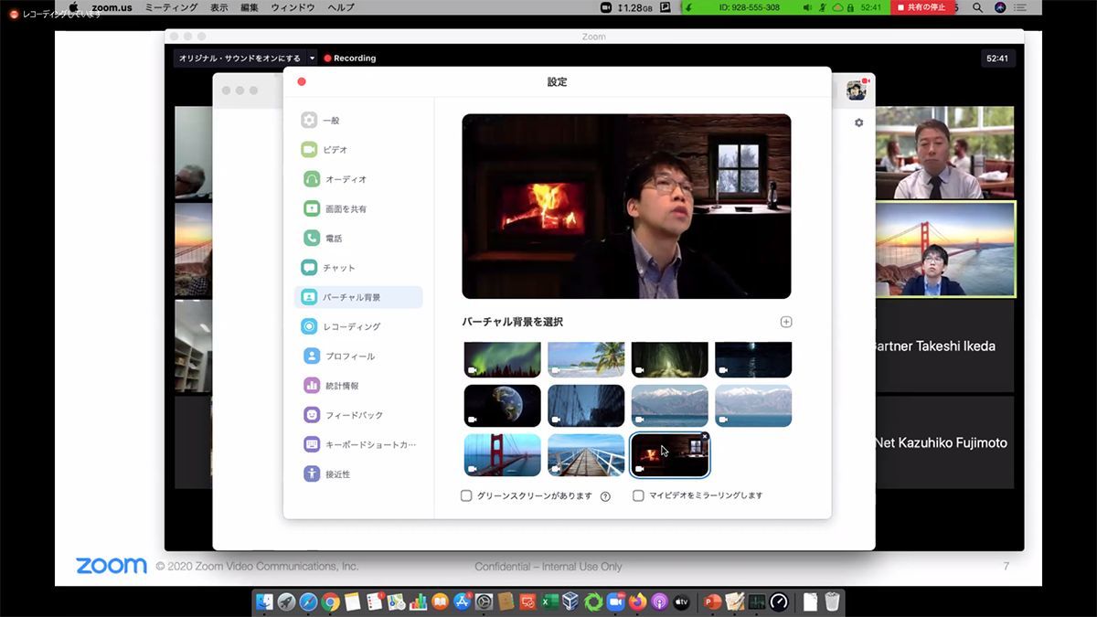Click help icon next to green screen option

605,496
